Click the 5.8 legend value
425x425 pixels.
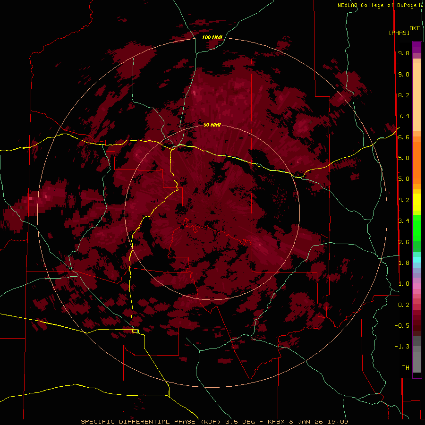[404, 158]
